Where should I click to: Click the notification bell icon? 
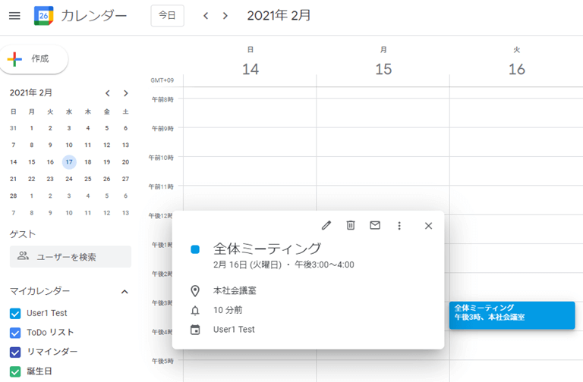coord(195,310)
